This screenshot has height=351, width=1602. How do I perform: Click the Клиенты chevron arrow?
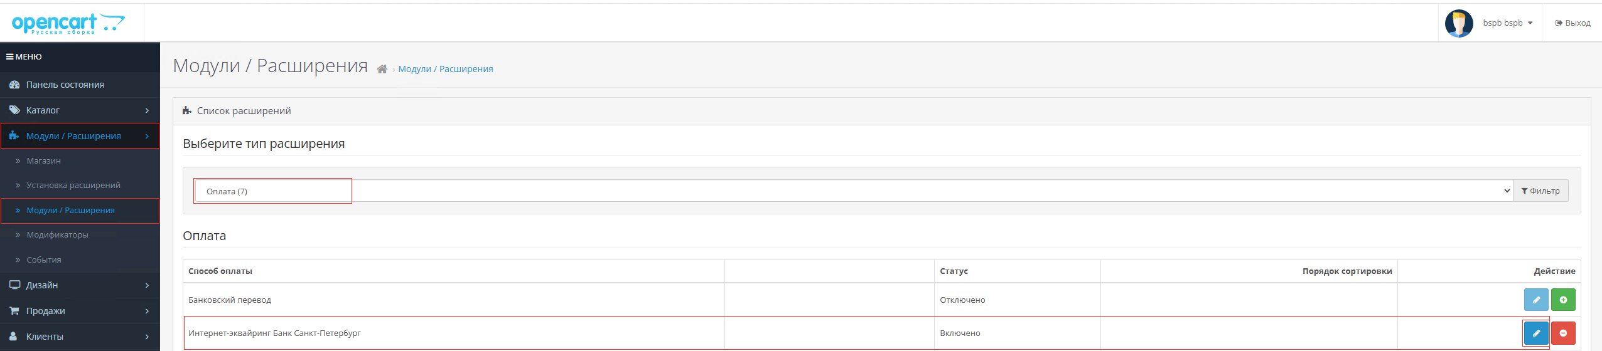[147, 337]
